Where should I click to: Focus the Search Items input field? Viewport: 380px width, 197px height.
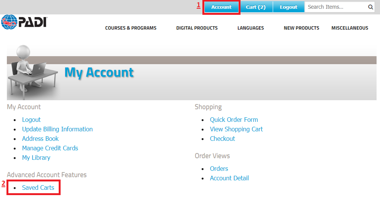coord(335,7)
